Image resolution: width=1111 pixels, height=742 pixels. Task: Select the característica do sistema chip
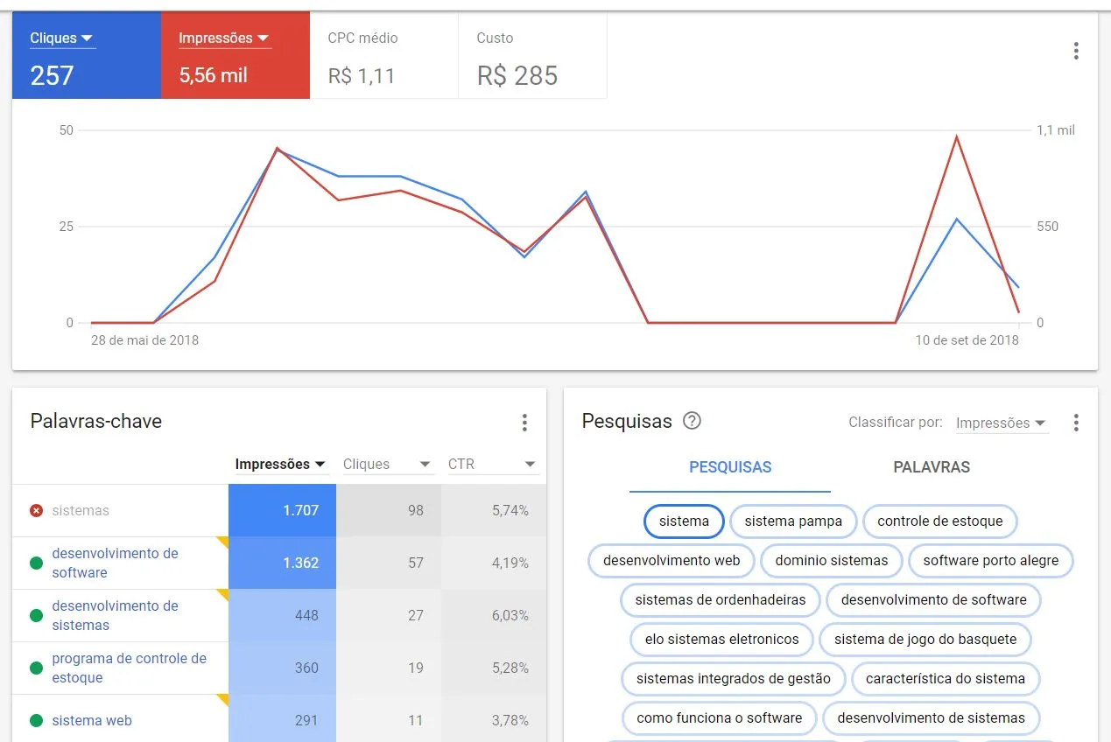pos(945,679)
